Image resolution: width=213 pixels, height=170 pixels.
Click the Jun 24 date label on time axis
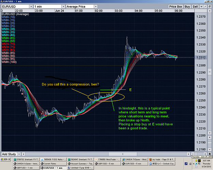[60, 11]
